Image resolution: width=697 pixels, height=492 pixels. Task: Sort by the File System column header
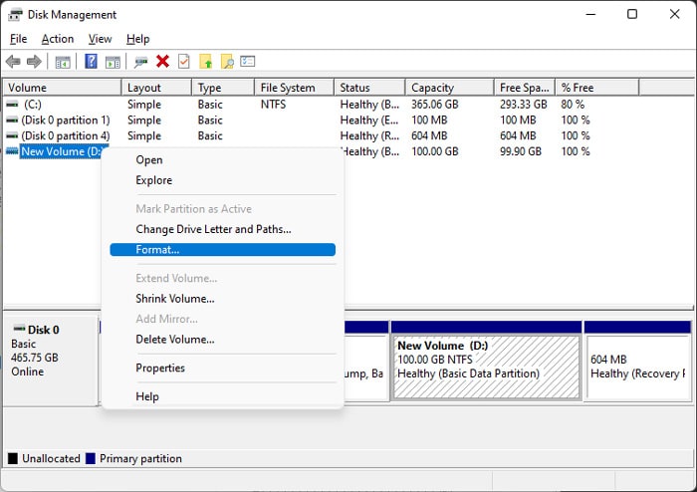(295, 88)
